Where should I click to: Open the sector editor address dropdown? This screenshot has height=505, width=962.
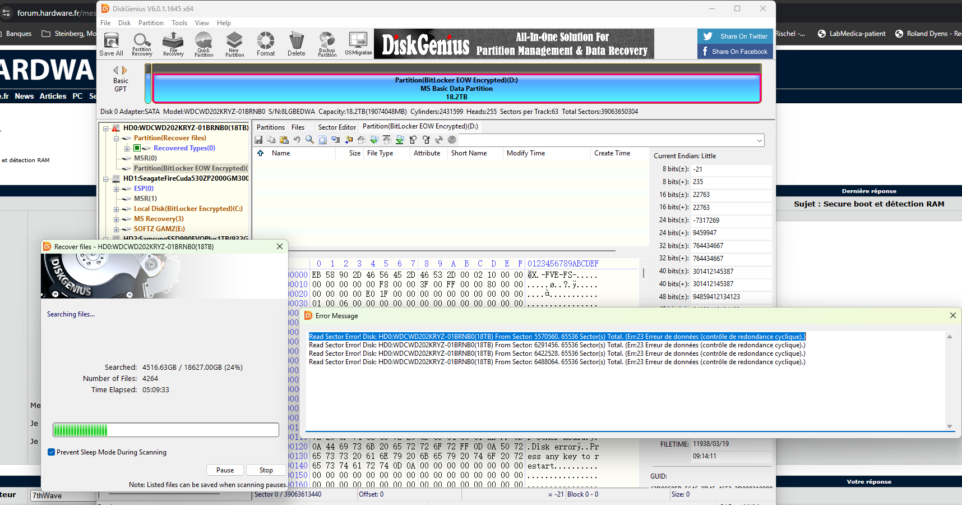[x=760, y=140]
